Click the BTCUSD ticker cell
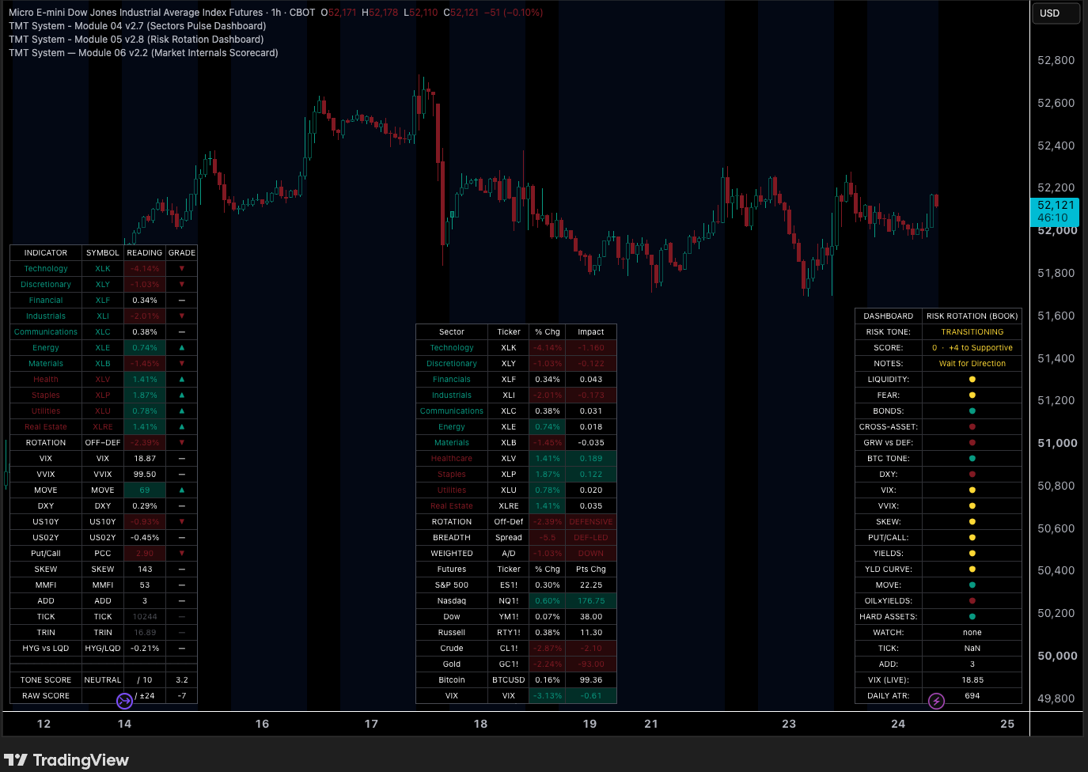This screenshot has width=1088, height=772. pos(509,680)
